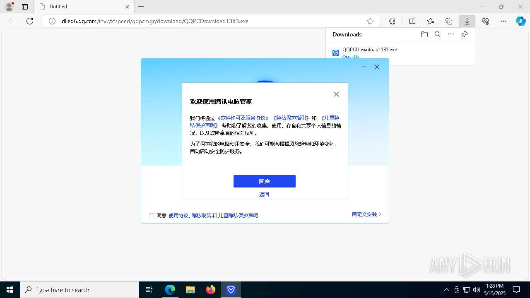Pin the Downloads panel
Image resolution: width=530 pixels, height=298 pixels.
pos(464,34)
